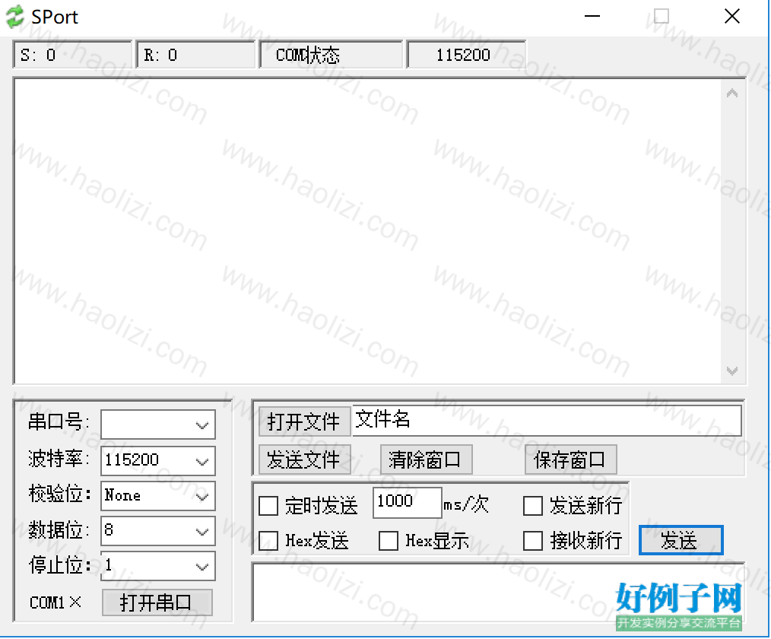Click the COM1 × port status label
Viewport: 771px width, 639px height.
click(55, 602)
